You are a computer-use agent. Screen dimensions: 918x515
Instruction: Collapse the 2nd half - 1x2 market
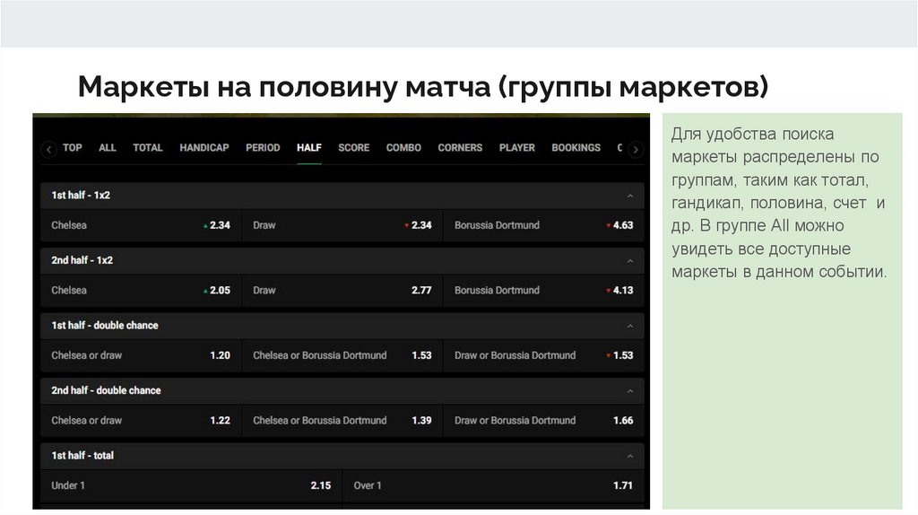point(630,261)
